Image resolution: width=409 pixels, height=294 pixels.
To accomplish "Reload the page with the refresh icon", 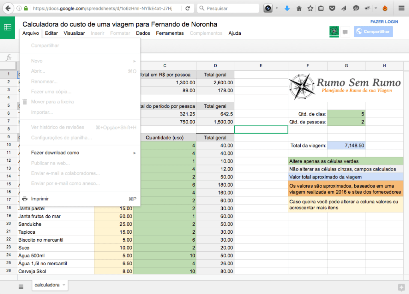I will (188, 8).
